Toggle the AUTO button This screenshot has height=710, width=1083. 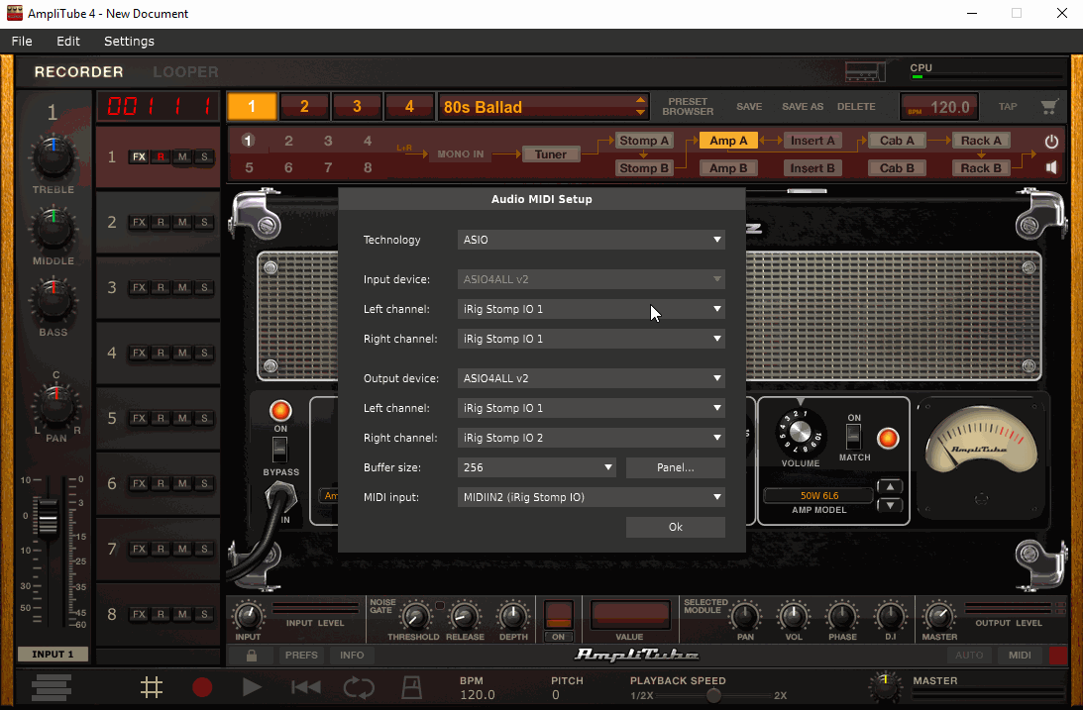click(969, 656)
